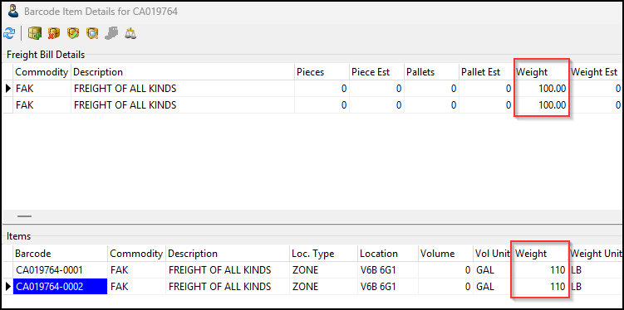
Task: Click the Pieces column header
Action: coord(322,72)
